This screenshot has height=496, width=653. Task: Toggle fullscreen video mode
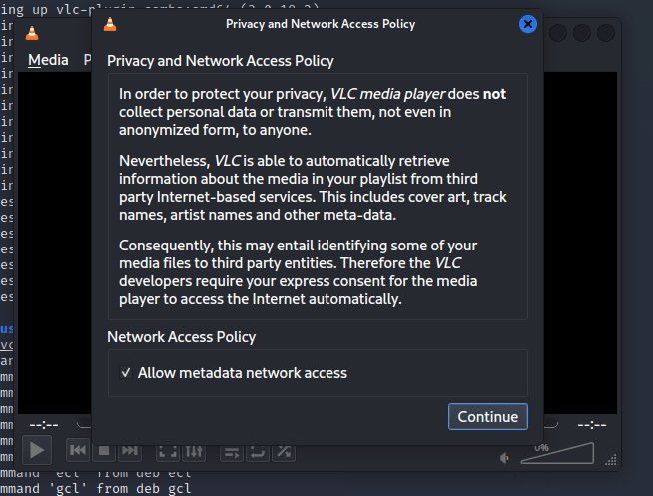tap(168, 451)
